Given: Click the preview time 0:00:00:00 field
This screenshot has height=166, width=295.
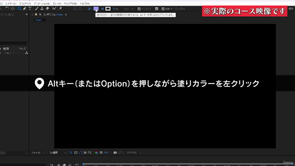Looking at the screenshot, I should [131, 153].
